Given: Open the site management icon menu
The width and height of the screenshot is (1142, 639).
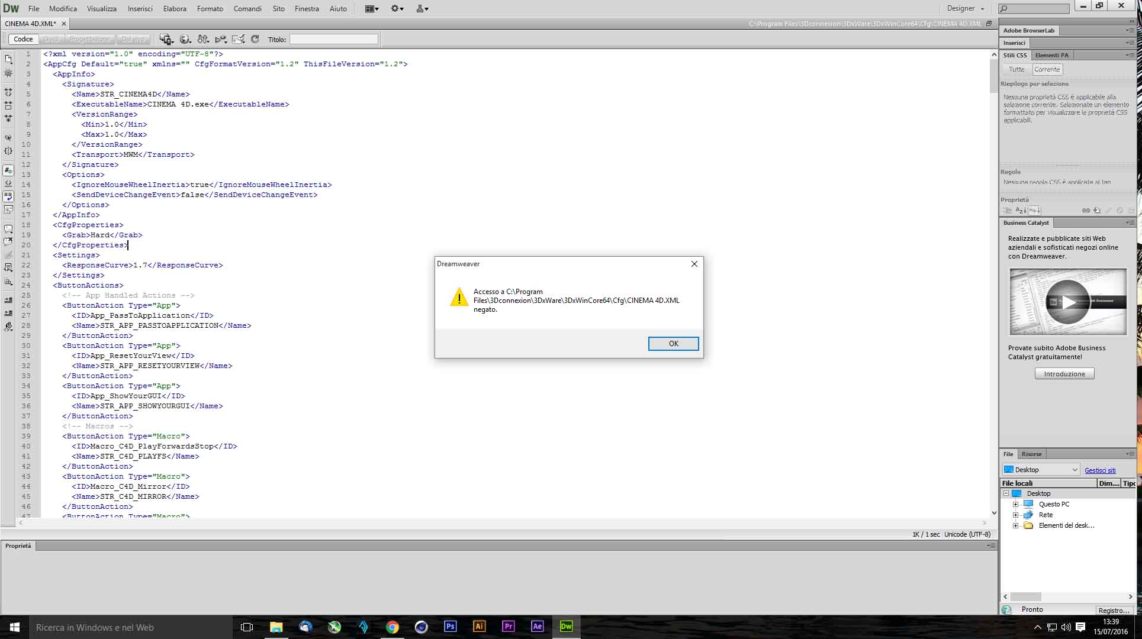Looking at the screenshot, I should click(422, 9).
